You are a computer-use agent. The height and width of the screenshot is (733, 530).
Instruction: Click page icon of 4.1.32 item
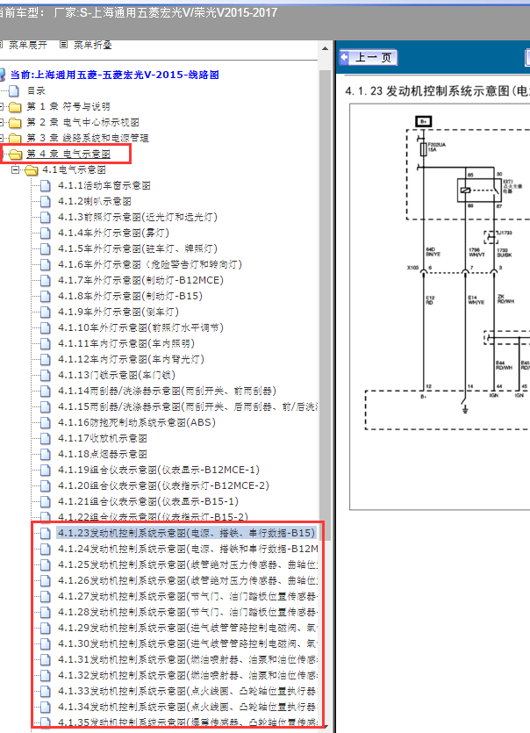(46, 675)
